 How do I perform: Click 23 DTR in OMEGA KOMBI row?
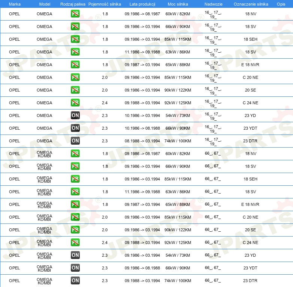pos(250,281)
